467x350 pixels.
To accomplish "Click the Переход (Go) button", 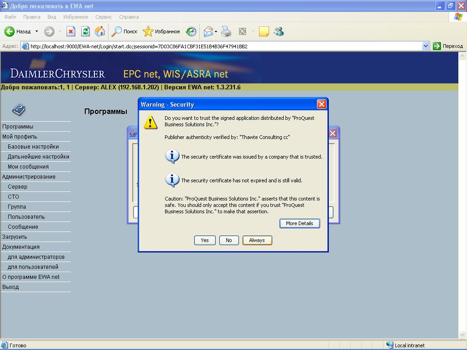I will pos(448,46).
